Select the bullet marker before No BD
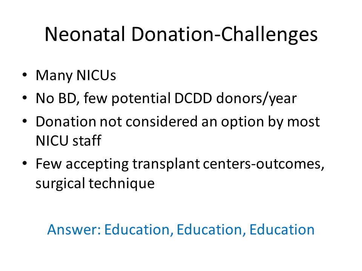Image resolution: width=362 pixels, height=271 pixels. (25, 98)
